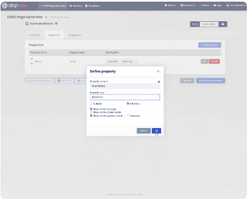
Task: Click the home breadcrumb icon
Action: point(46,17)
